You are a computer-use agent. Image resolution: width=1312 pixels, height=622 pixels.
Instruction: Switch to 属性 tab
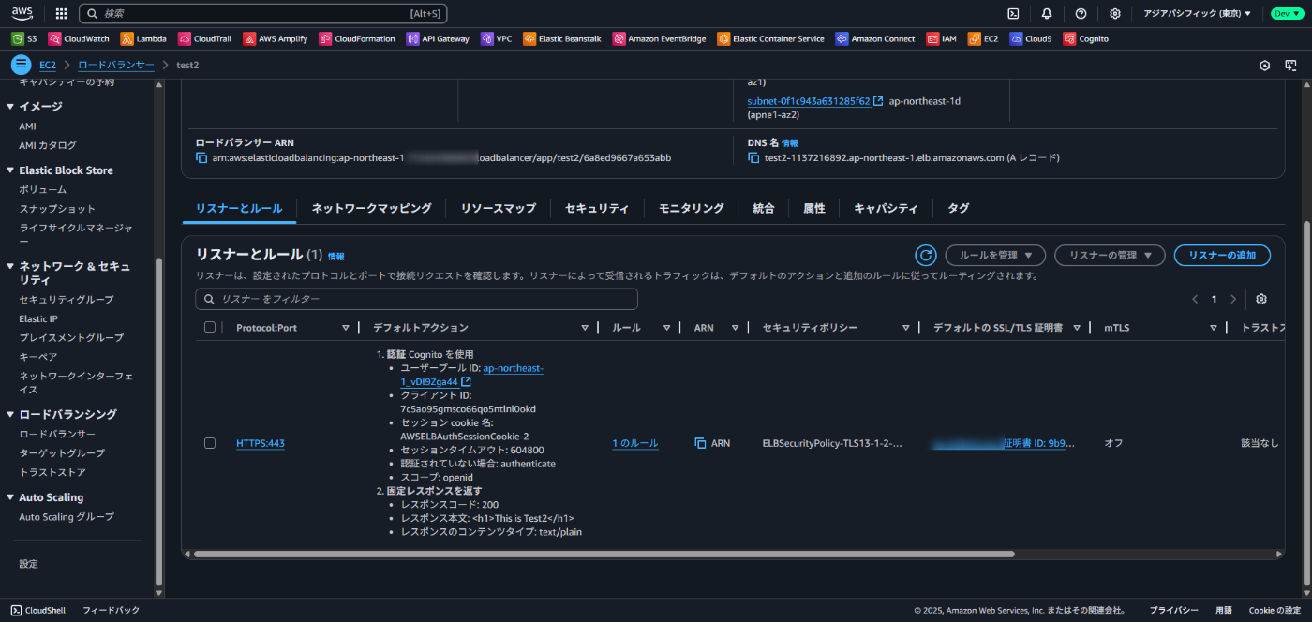tap(814, 208)
